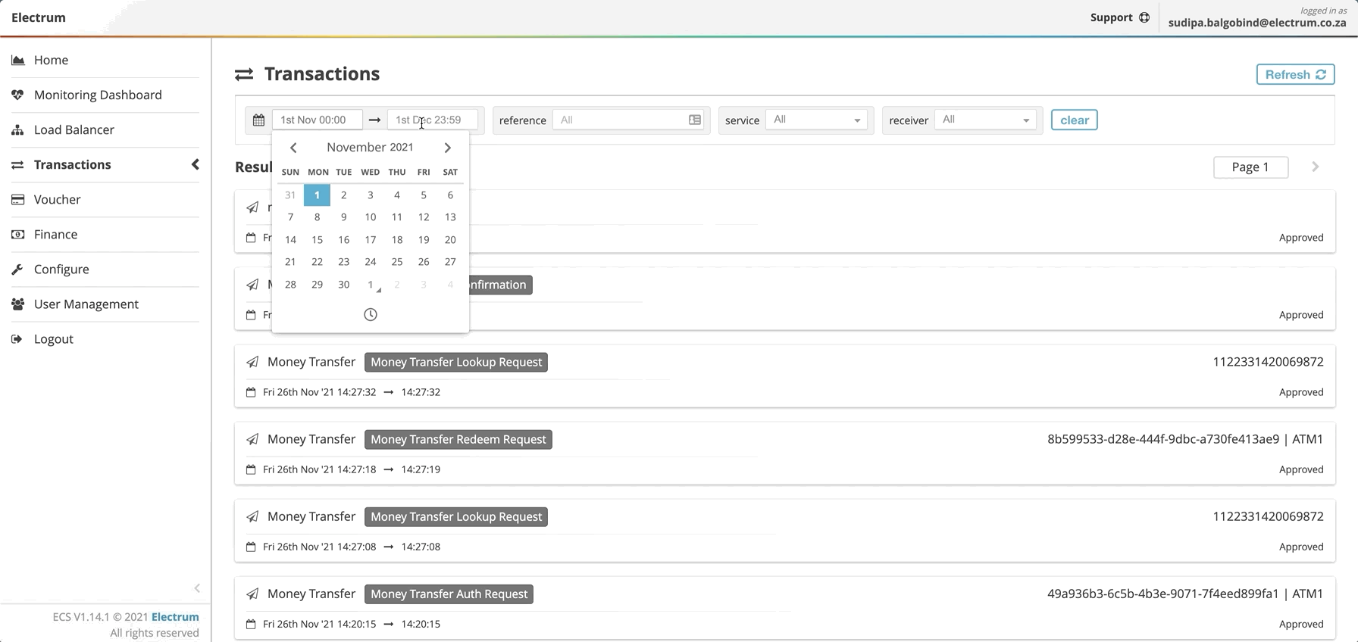This screenshot has height=642, width=1358.
Task: Go to next results page arrow
Action: (1315, 167)
